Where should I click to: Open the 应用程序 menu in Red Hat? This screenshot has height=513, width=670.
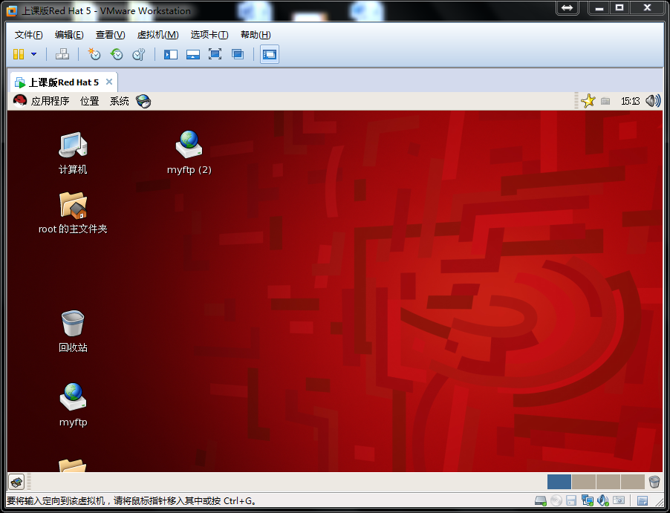pyautogui.click(x=50, y=101)
